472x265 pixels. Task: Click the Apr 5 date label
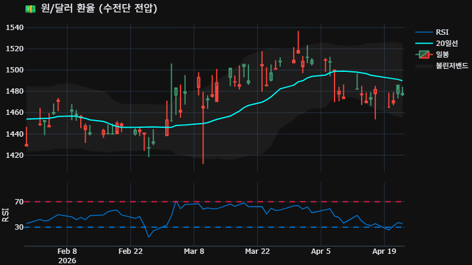click(321, 251)
